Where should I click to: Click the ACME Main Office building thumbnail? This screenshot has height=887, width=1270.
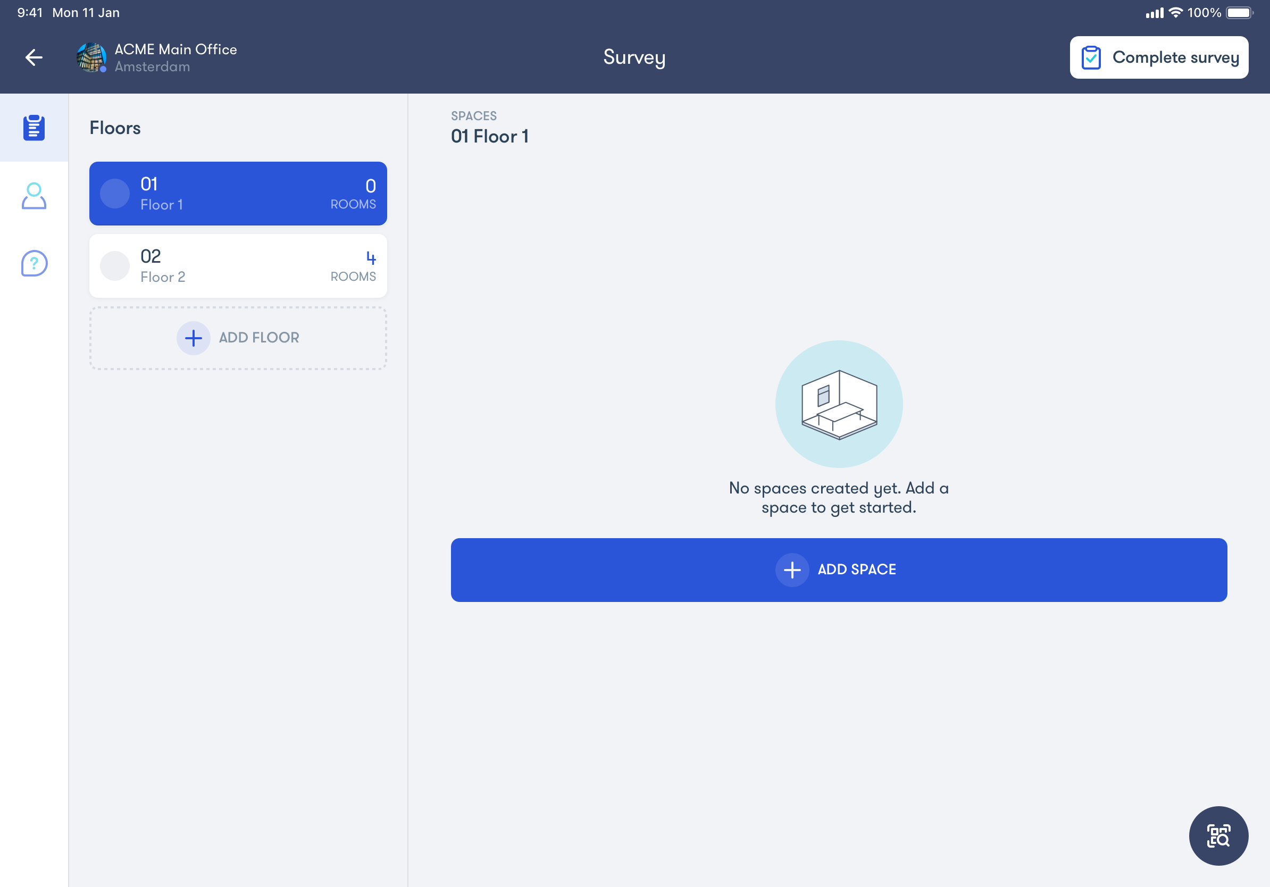tap(91, 57)
